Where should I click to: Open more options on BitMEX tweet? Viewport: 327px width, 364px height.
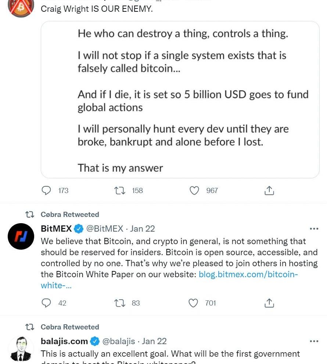(314, 229)
